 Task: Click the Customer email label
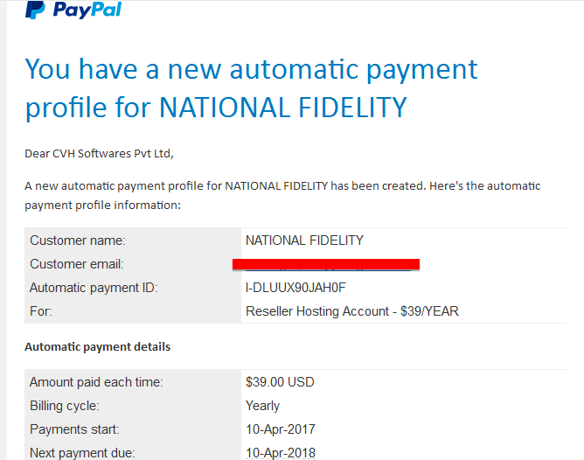[77, 264]
